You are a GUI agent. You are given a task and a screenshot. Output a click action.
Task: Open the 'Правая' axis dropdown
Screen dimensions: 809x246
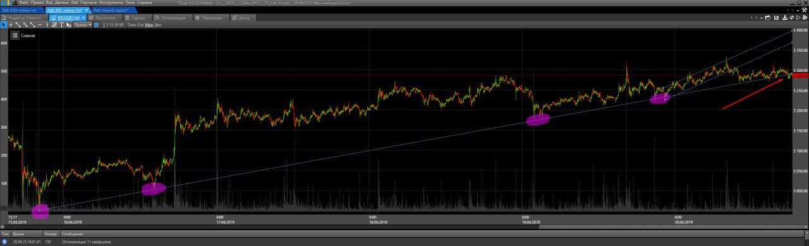click(x=83, y=25)
